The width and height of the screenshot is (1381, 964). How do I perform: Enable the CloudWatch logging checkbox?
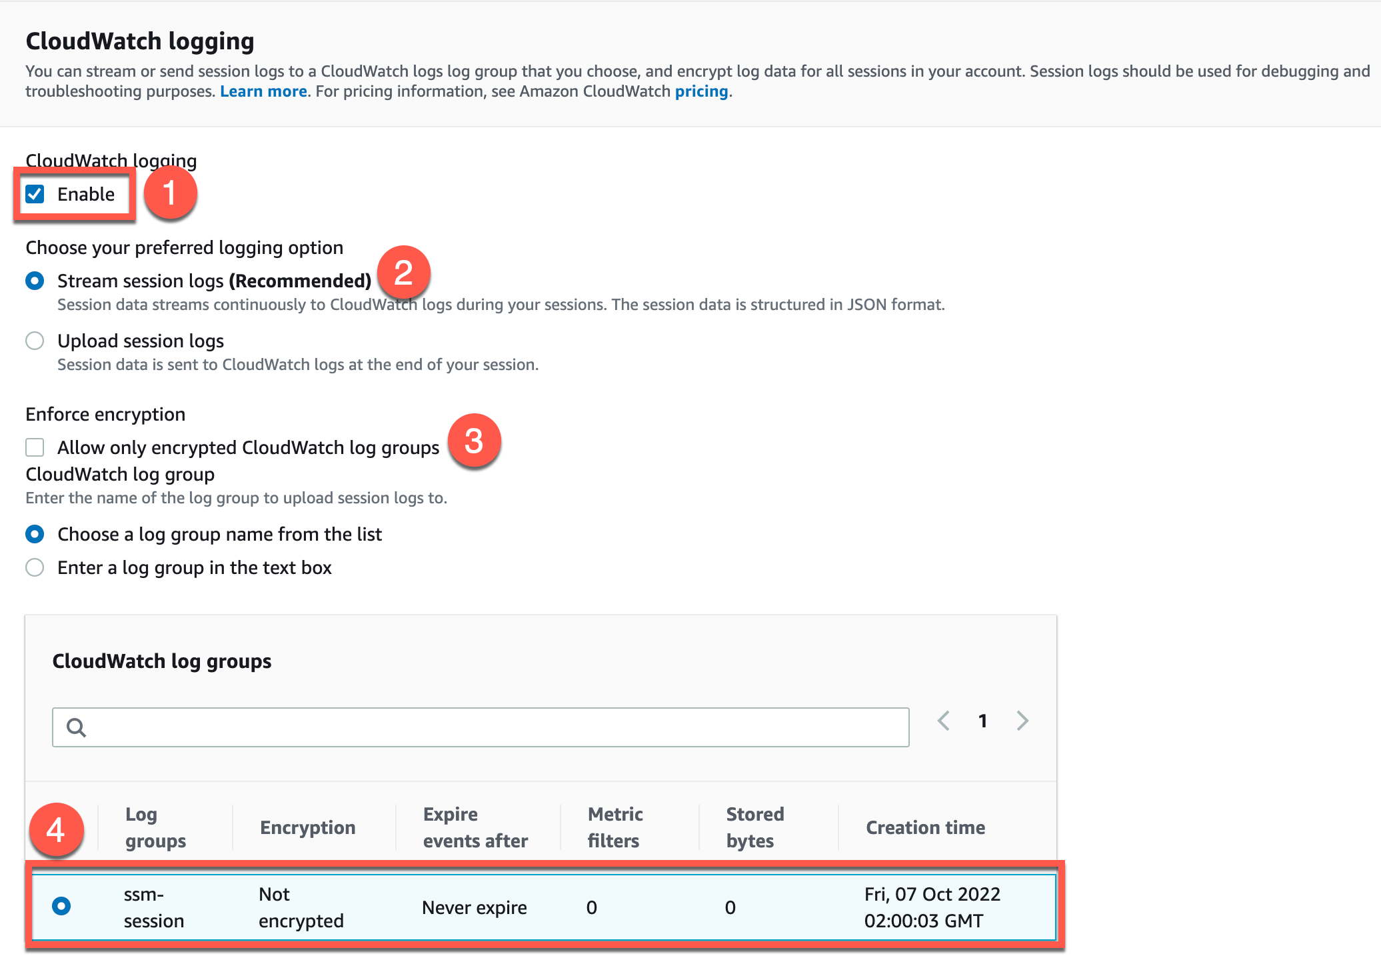tap(35, 194)
